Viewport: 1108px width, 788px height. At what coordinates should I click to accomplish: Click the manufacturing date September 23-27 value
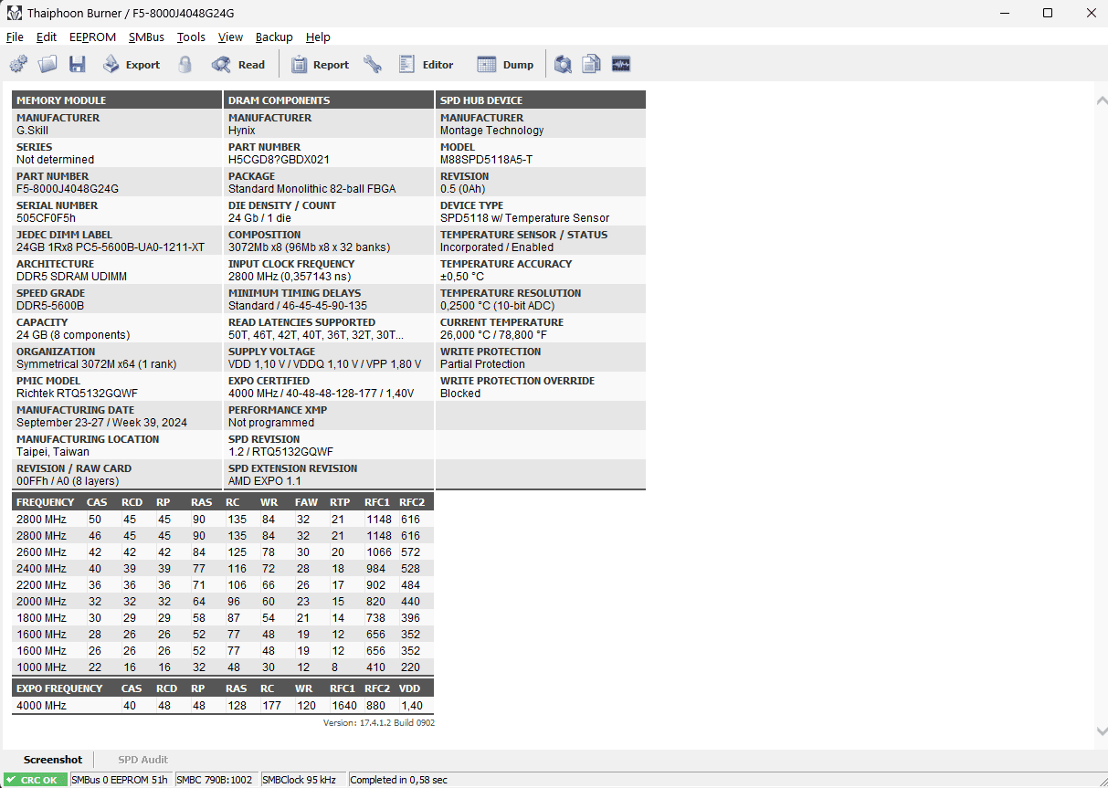(x=101, y=423)
